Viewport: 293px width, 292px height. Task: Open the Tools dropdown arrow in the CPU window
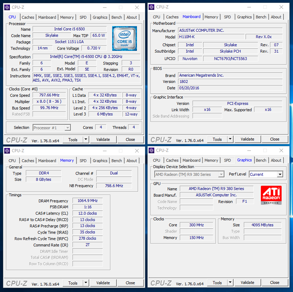click(86, 139)
